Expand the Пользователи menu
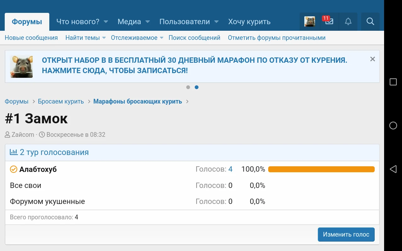Viewport: 402px width, 251px height. tap(185, 22)
